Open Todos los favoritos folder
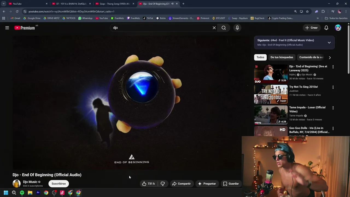The width and height of the screenshot is (350, 197). [336, 18]
